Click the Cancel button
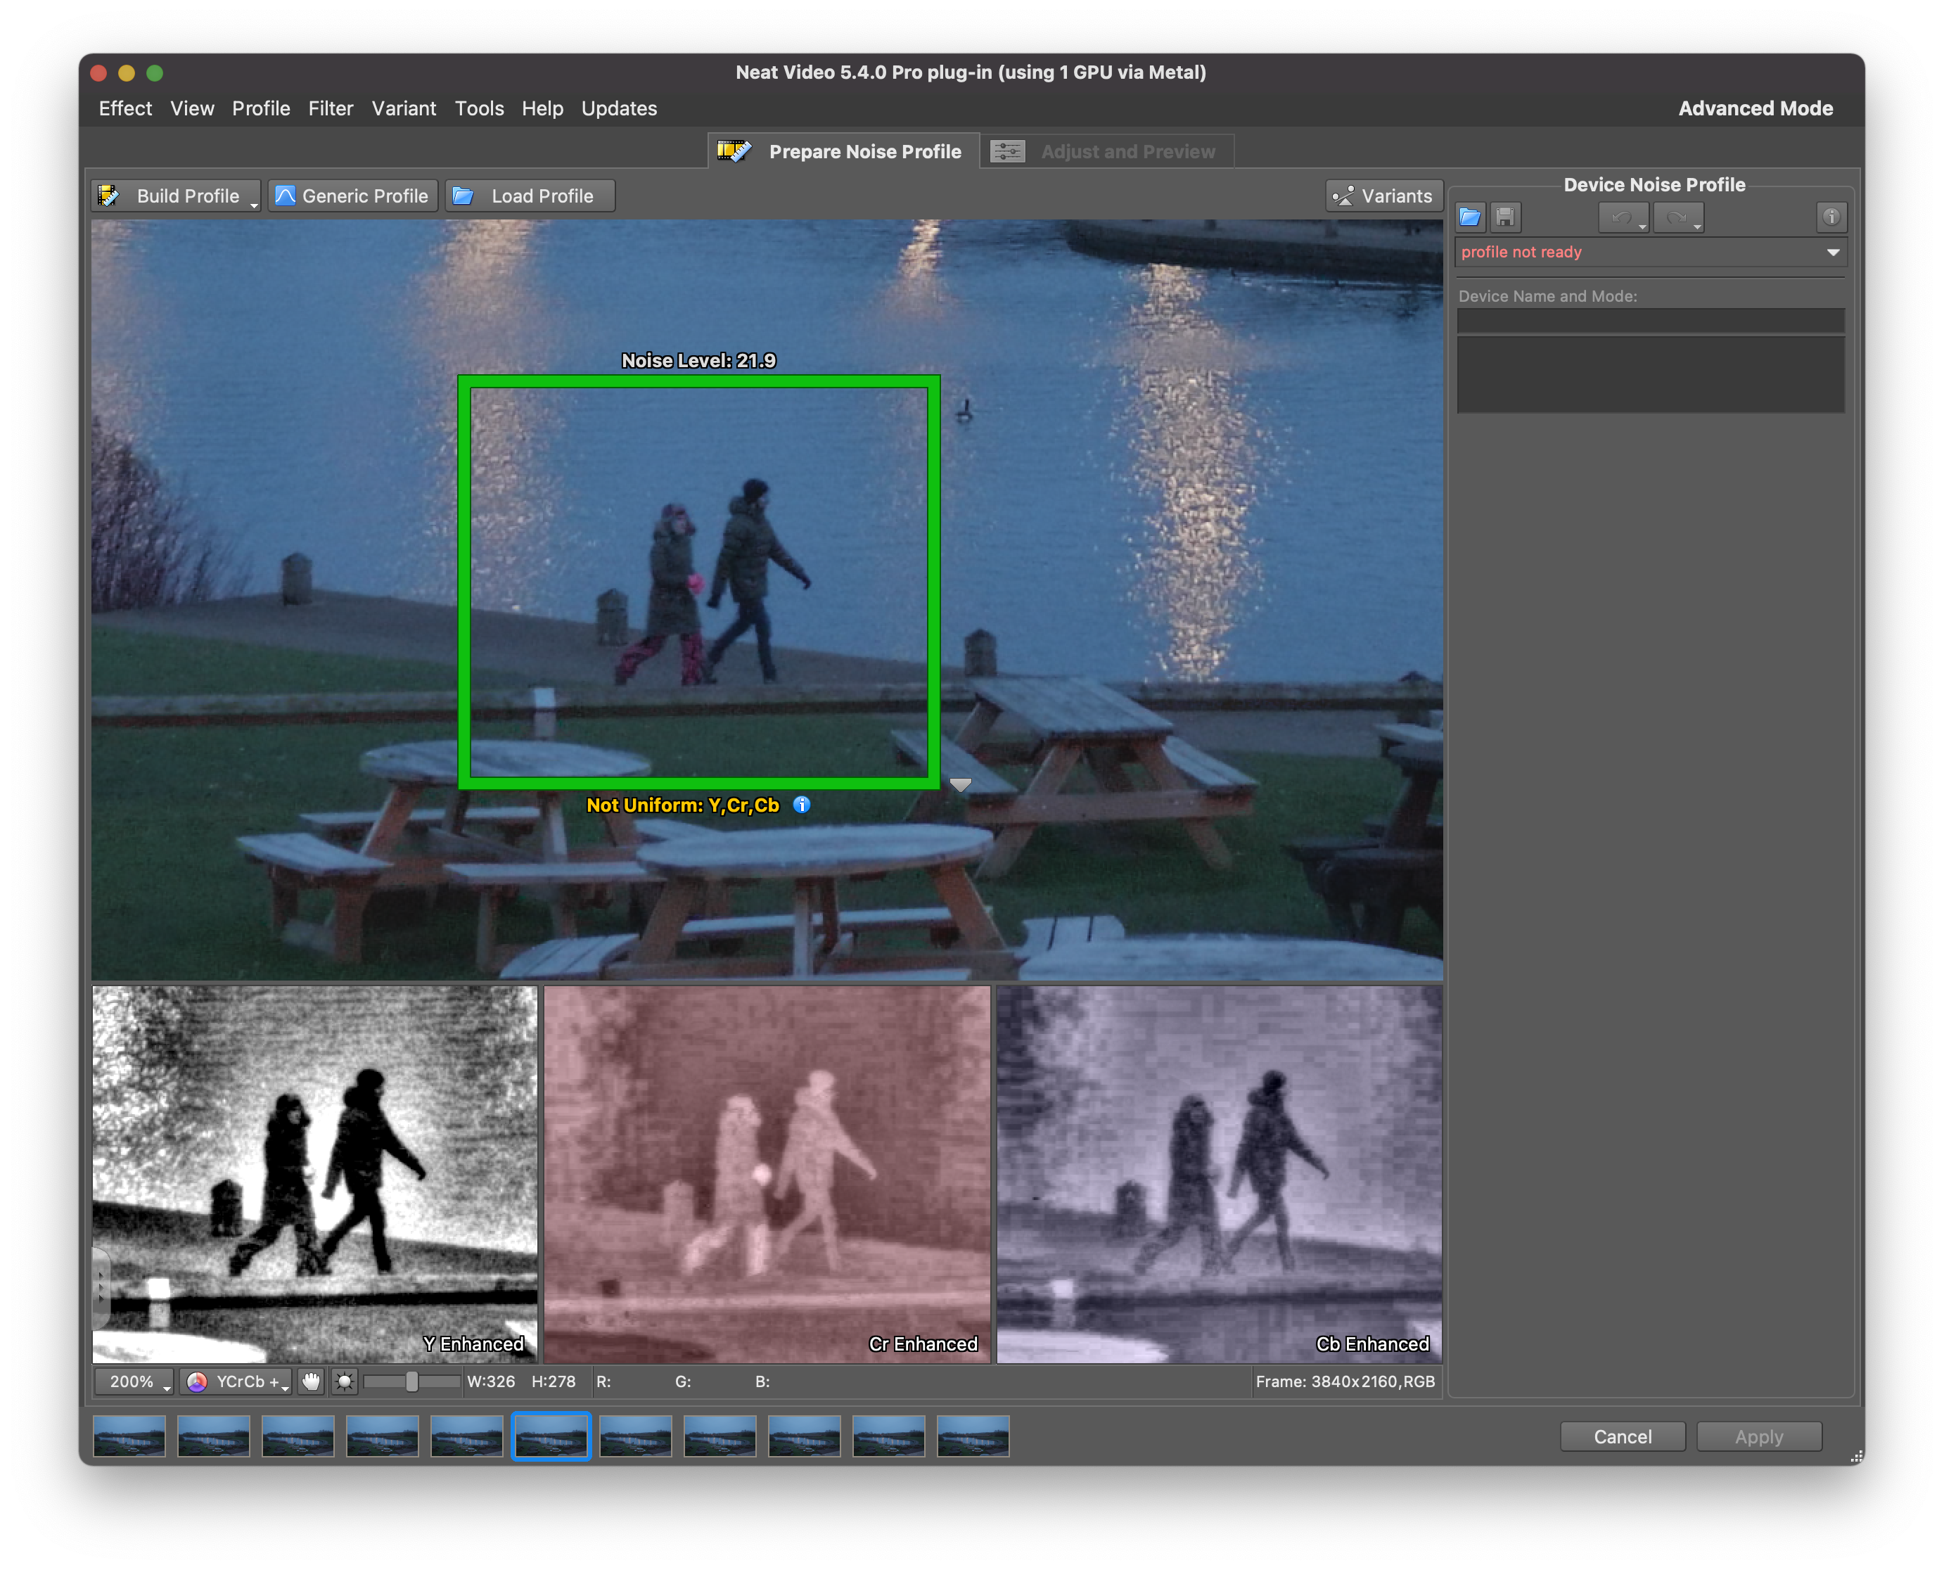 pos(1622,1436)
